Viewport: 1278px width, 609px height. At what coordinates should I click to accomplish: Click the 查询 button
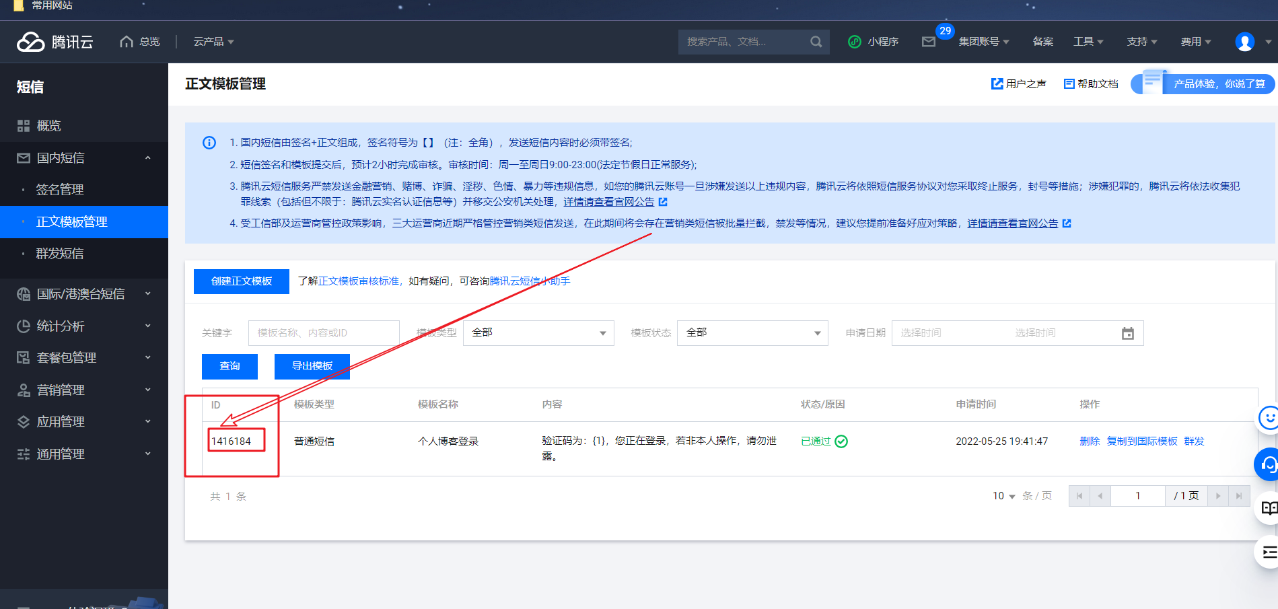pyautogui.click(x=229, y=366)
